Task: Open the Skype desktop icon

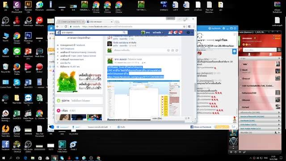Action: pos(17,84)
